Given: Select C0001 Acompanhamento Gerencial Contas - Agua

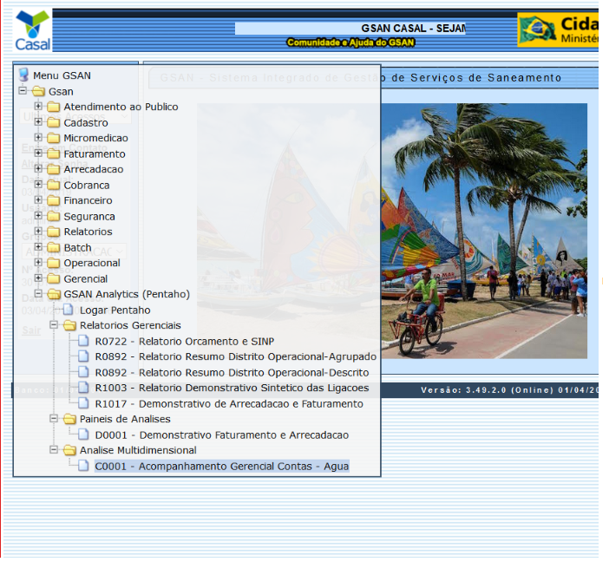Looking at the screenshot, I should (221, 467).
